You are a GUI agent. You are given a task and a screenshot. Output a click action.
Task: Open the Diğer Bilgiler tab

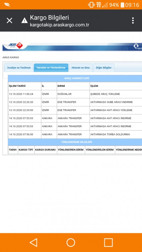[104, 68]
